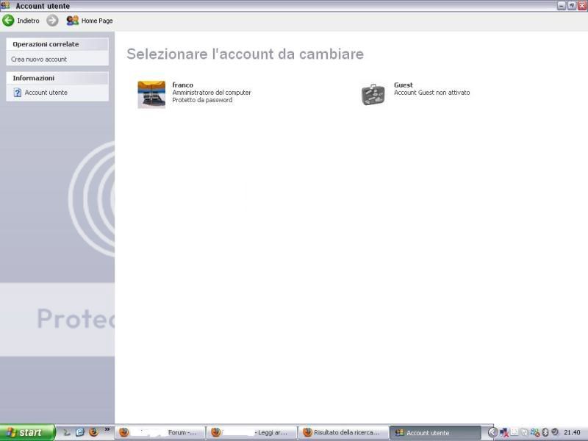Click Crea nuovo account link

click(39, 59)
